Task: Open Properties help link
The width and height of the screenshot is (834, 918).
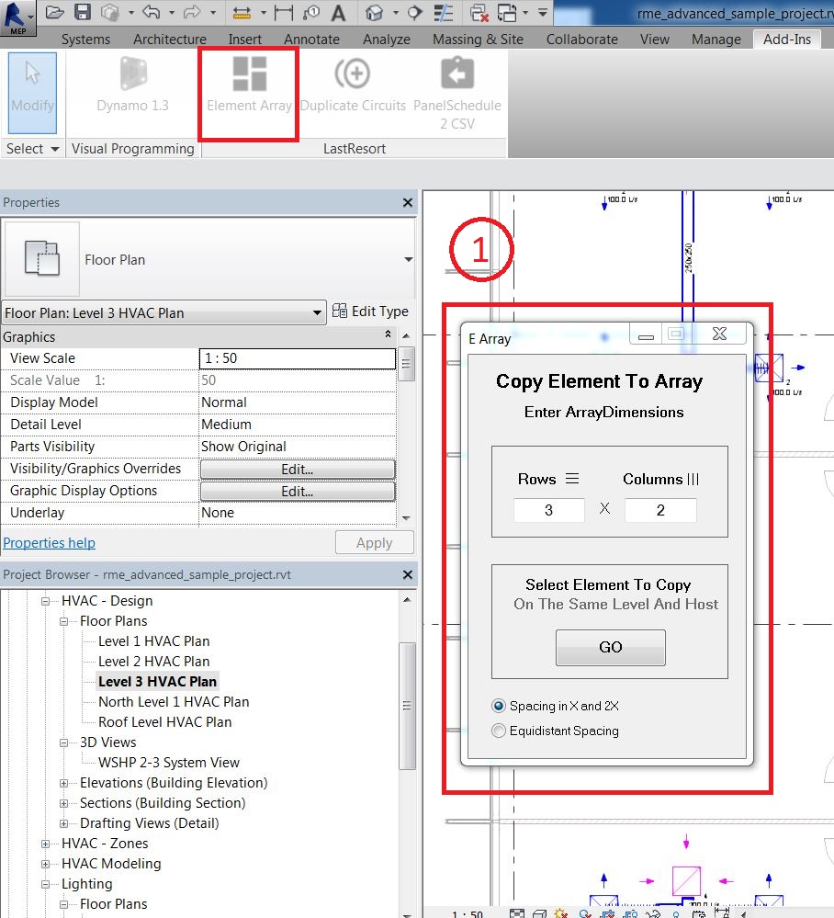Action: pos(48,542)
